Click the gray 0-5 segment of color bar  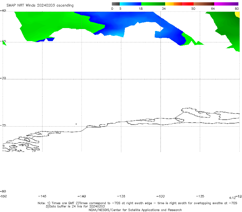pyautogui.click(x=116, y=4)
